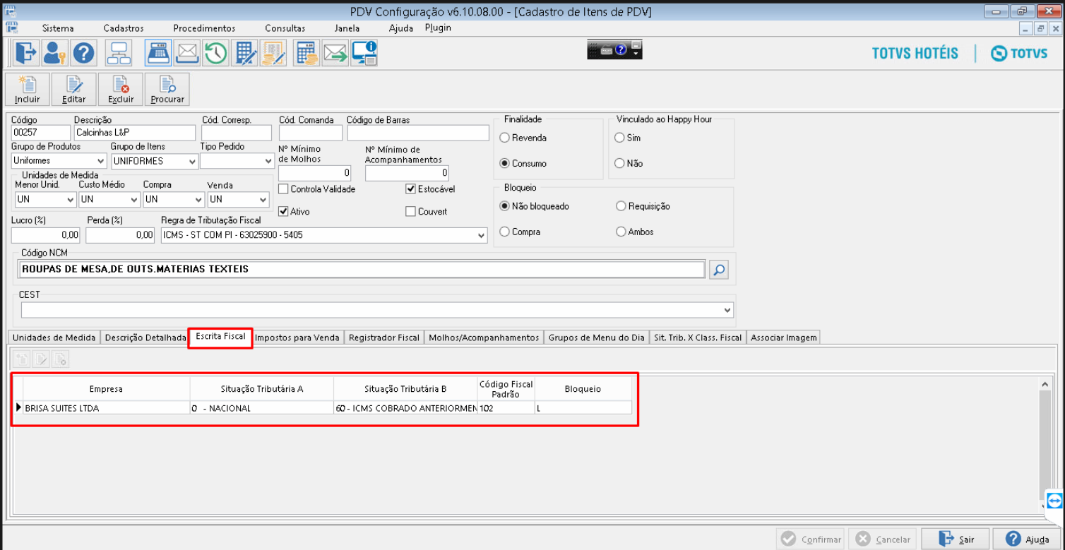Expand the CEST dropdown
The height and width of the screenshot is (550, 1065).
[727, 310]
